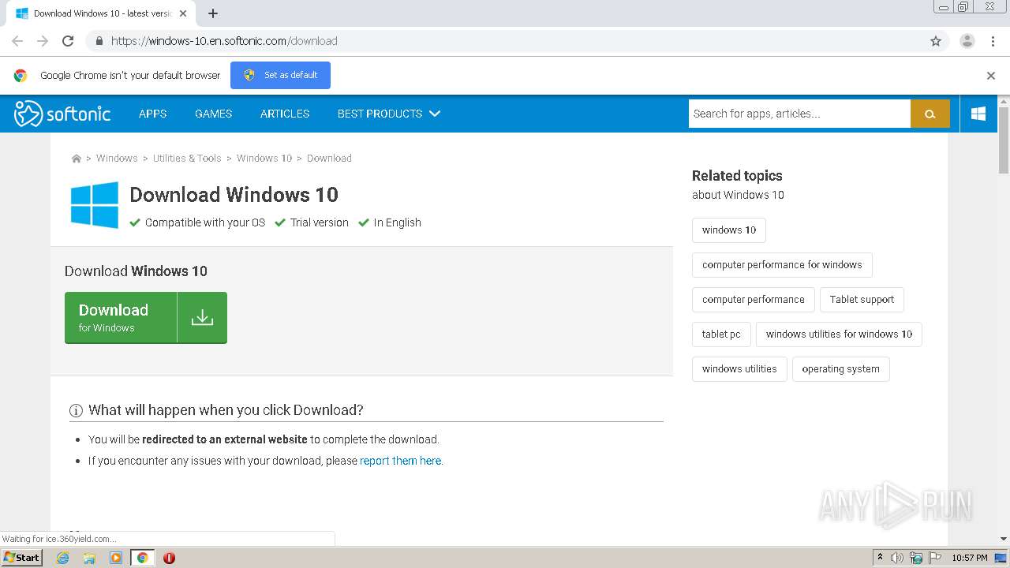The image size is (1010, 568).
Task: Open the APPS menu
Action: tap(152, 114)
